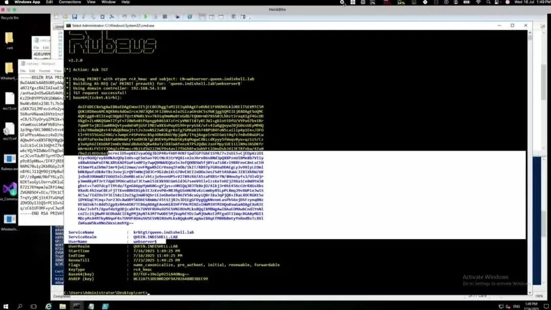Click the Open folder icon in toolbar
The height and width of the screenshot is (310, 551).
pyautogui.click(x=66, y=16)
